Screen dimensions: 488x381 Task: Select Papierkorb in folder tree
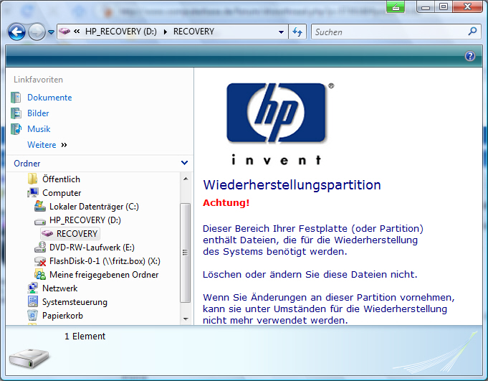(x=62, y=316)
